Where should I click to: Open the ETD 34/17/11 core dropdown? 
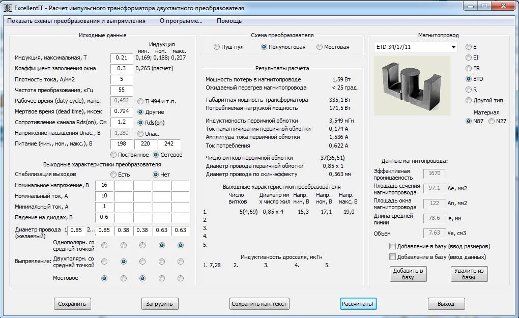coord(453,47)
